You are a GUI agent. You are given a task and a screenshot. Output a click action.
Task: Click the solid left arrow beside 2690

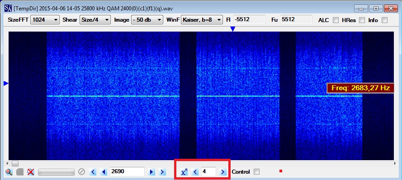104,172
